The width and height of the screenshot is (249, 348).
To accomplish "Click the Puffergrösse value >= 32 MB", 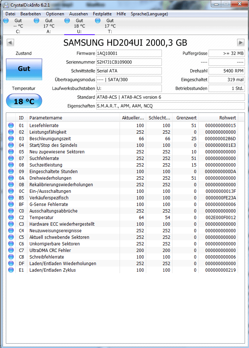I will pyautogui.click(x=227, y=53).
